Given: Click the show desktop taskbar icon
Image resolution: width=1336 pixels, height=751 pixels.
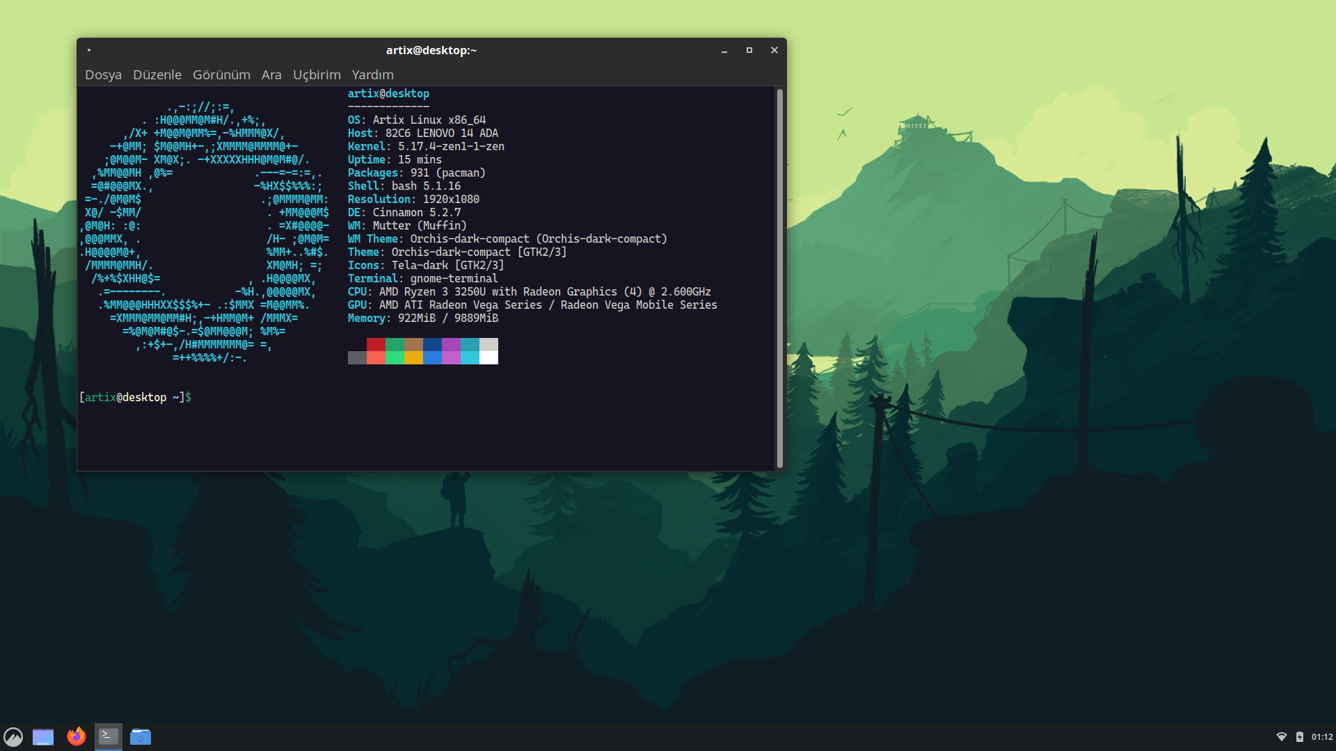Looking at the screenshot, I should click(43, 736).
